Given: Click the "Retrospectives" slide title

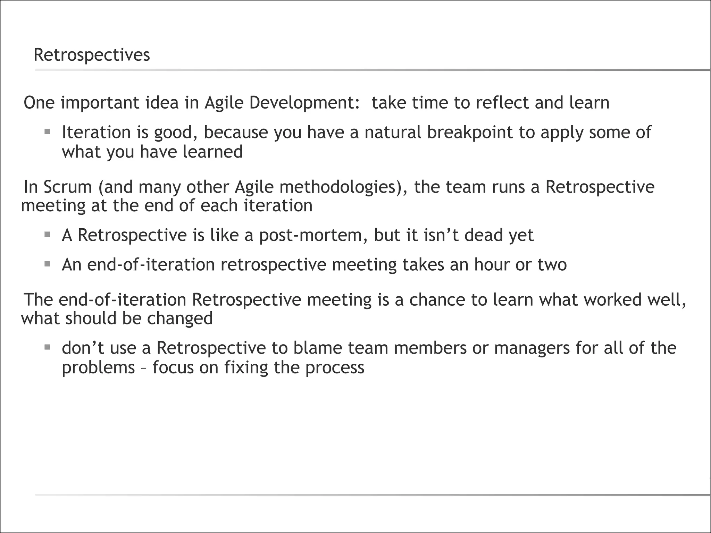Looking at the screenshot, I should point(92,55).
